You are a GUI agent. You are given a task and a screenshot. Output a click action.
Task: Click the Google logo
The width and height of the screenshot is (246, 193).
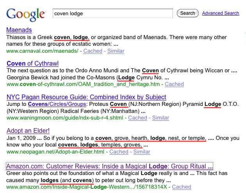click(26, 14)
